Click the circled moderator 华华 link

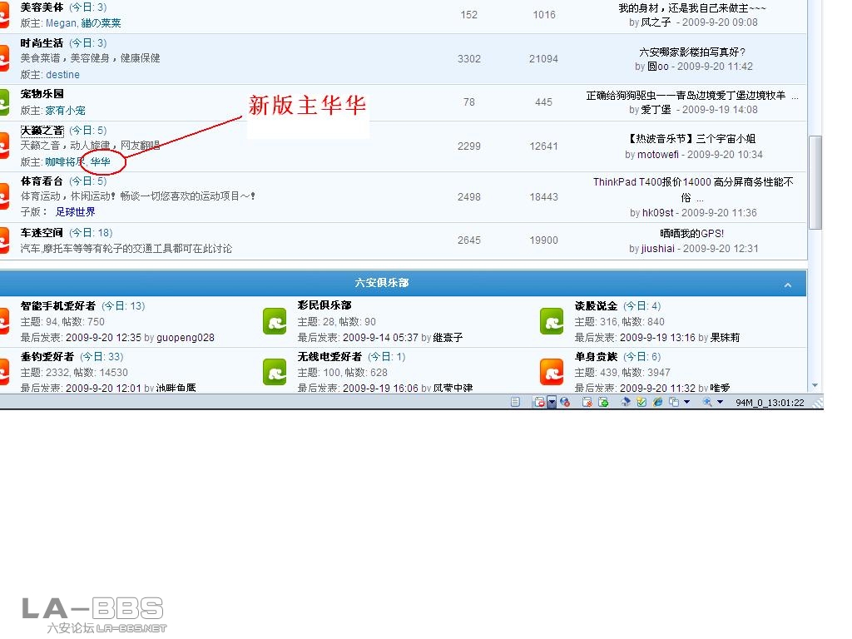click(x=103, y=161)
